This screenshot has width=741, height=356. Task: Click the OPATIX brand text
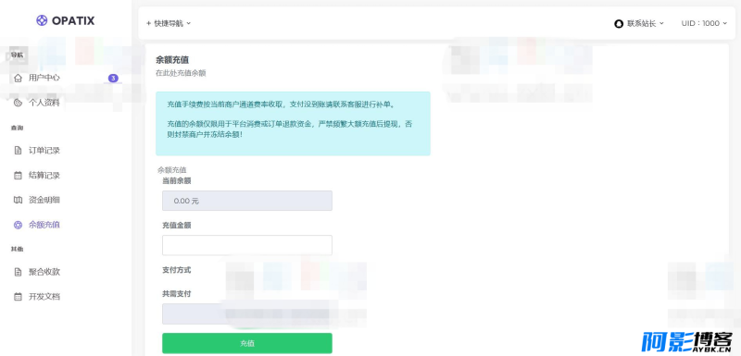click(x=73, y=20)
